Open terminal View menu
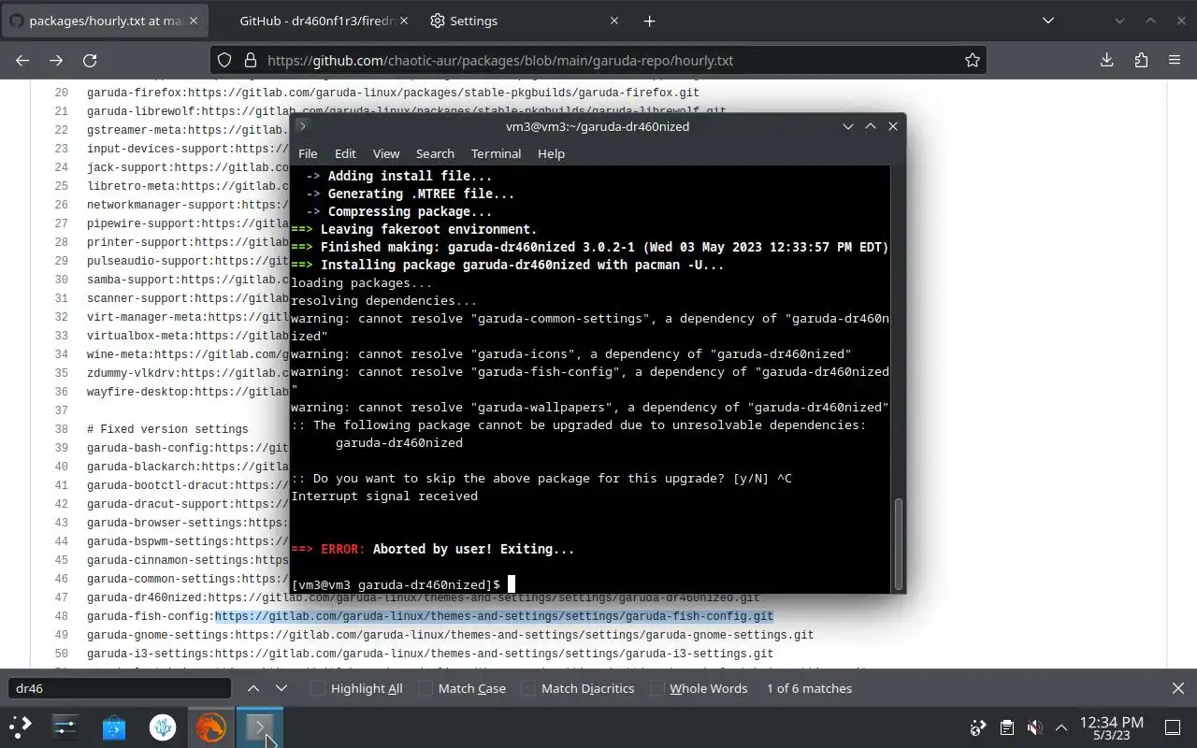 click(x=386, y=153)
